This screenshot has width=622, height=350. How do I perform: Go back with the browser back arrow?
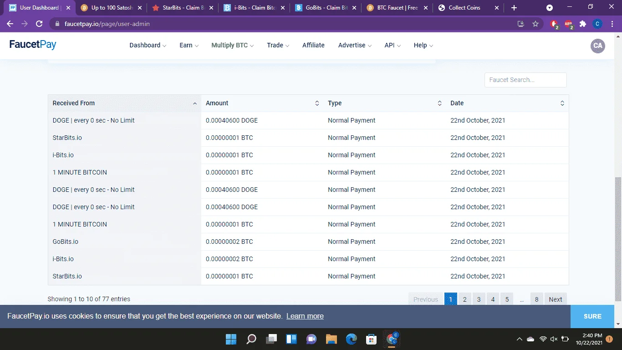click(x=10, y=24)
